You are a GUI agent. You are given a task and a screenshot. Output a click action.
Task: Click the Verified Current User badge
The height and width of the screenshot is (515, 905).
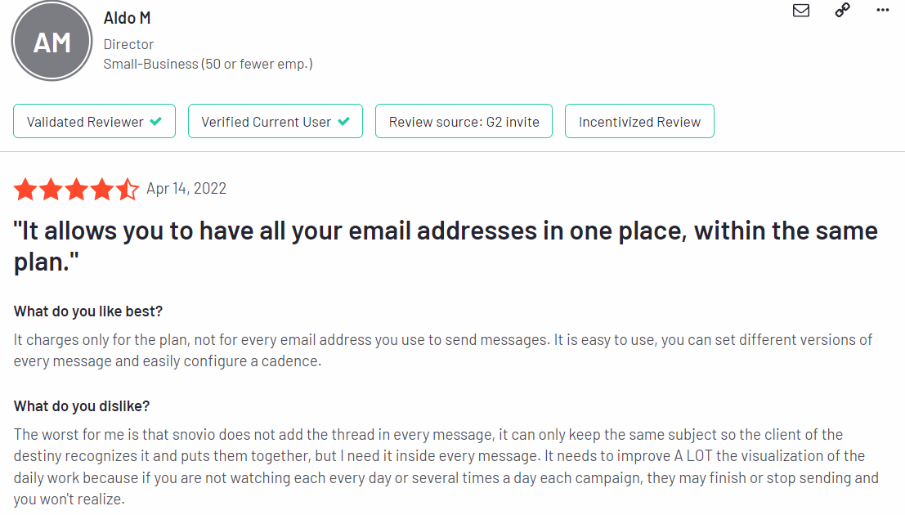(276, 121)
